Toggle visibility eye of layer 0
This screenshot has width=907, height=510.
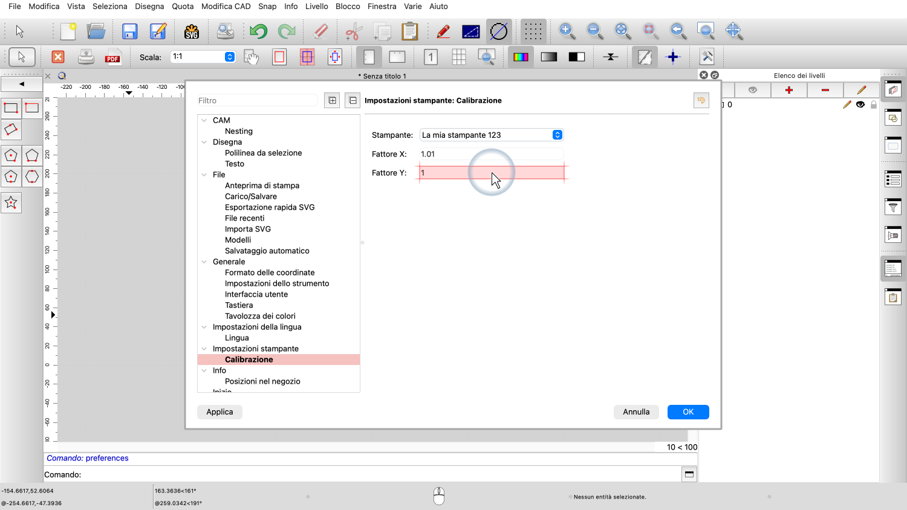pyautogui.click(x=860, y=105)
